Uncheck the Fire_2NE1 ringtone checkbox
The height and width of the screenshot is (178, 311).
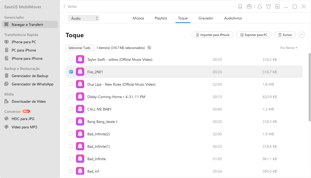pos(71,72)
